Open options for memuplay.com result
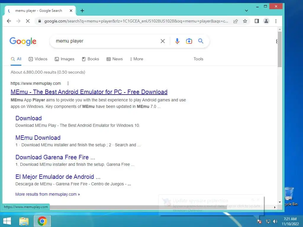The image size is (303, 227). [68, 83]
